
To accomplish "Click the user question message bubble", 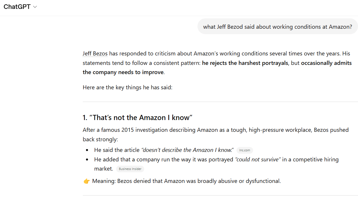I will tap(277, 27).
